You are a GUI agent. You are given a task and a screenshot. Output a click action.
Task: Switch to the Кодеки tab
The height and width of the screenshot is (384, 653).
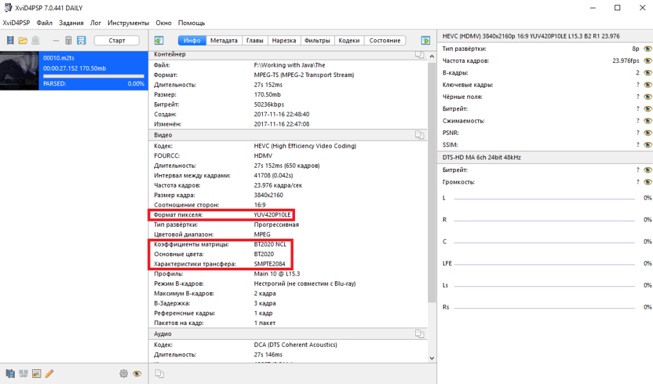click(x=349, y=40)
